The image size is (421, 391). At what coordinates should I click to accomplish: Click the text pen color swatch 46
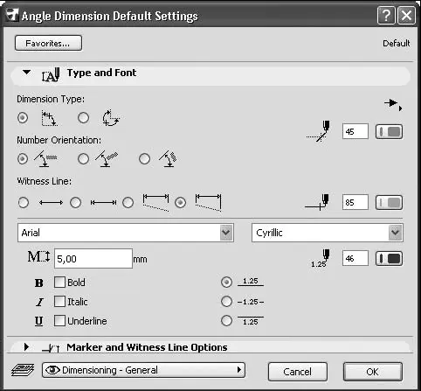[x=389, y=259]
